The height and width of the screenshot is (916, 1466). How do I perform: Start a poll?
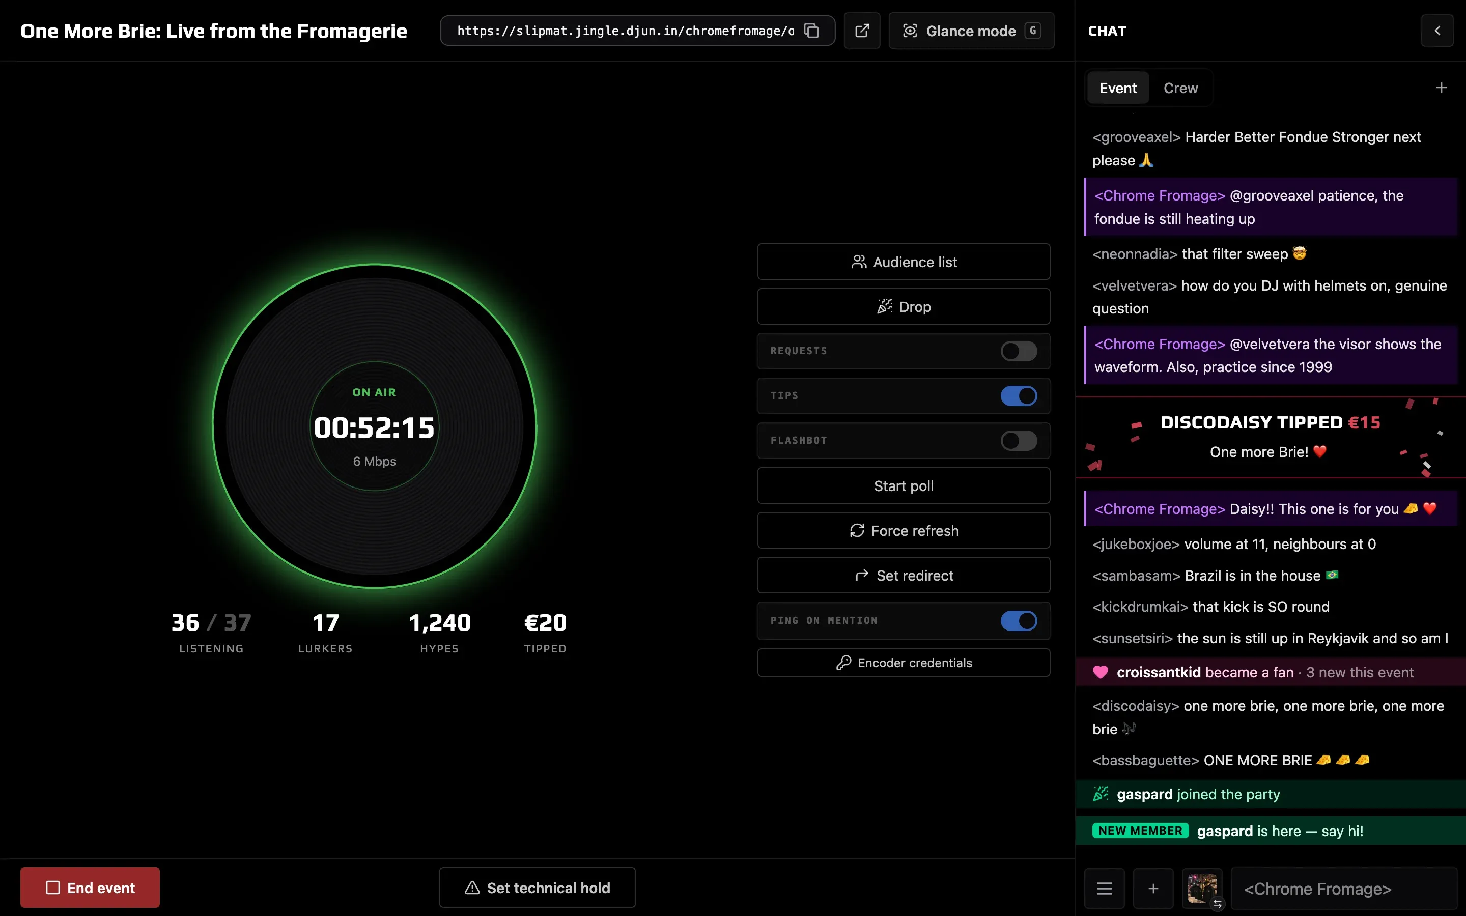tap(903, 486)
